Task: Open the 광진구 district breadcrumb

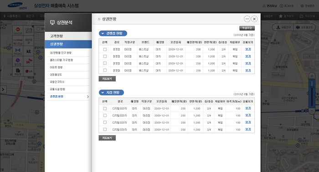Action: coord(30,16)
